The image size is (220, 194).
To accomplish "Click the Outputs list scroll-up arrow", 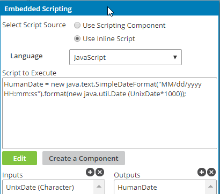I will 210,187.
